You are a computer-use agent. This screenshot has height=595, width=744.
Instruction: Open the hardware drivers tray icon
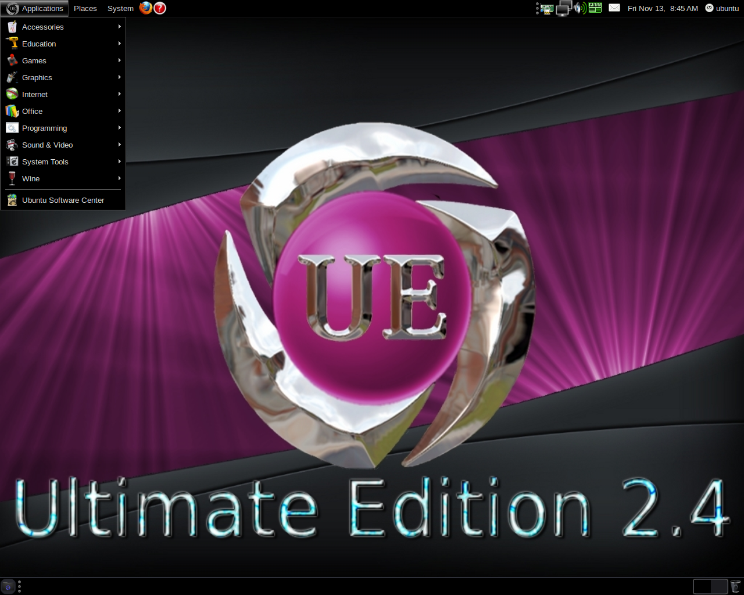(547, 9)
